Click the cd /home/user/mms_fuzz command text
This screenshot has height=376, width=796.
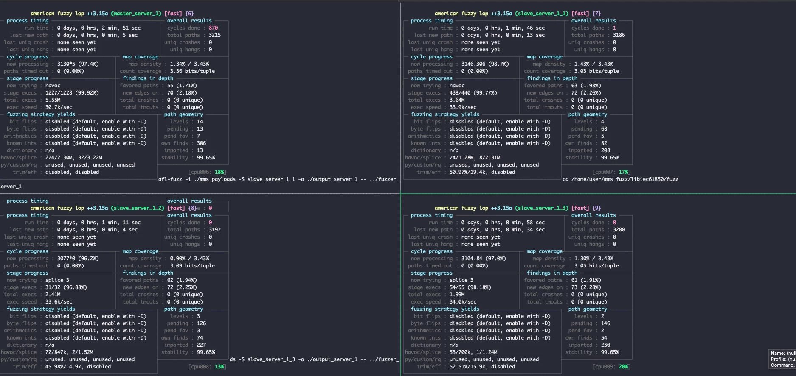pyautogui.click(x=620, y=179)
